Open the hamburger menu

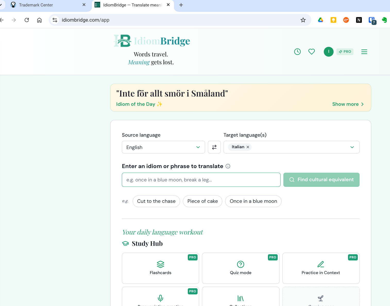pyautogui.click(x=364, y=52)
